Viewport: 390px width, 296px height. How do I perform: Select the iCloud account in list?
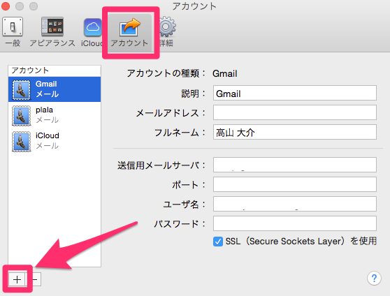(x=55, y=141)
